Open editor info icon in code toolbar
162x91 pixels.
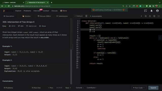[x=141, y=16]
